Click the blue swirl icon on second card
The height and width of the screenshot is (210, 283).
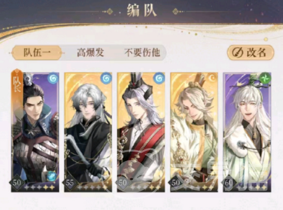[106, 78]
